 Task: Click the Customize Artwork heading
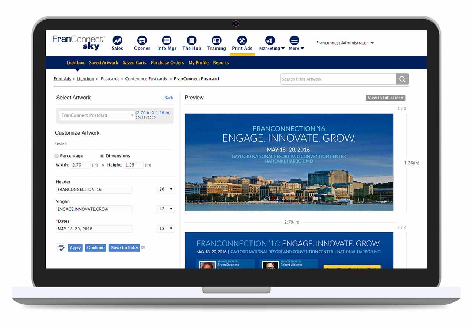pyautogui.click(x=77, y=133)
